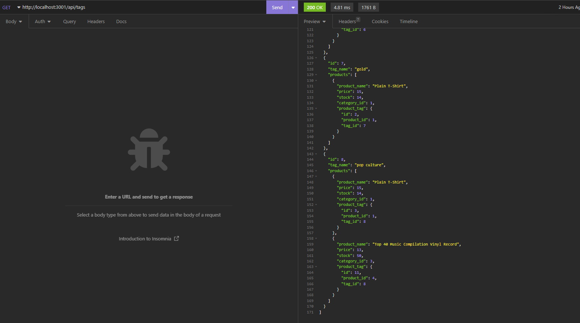Fold the object starting at line 130
Viewport: 580px width, 323px height.
click(x=316, y=81)
